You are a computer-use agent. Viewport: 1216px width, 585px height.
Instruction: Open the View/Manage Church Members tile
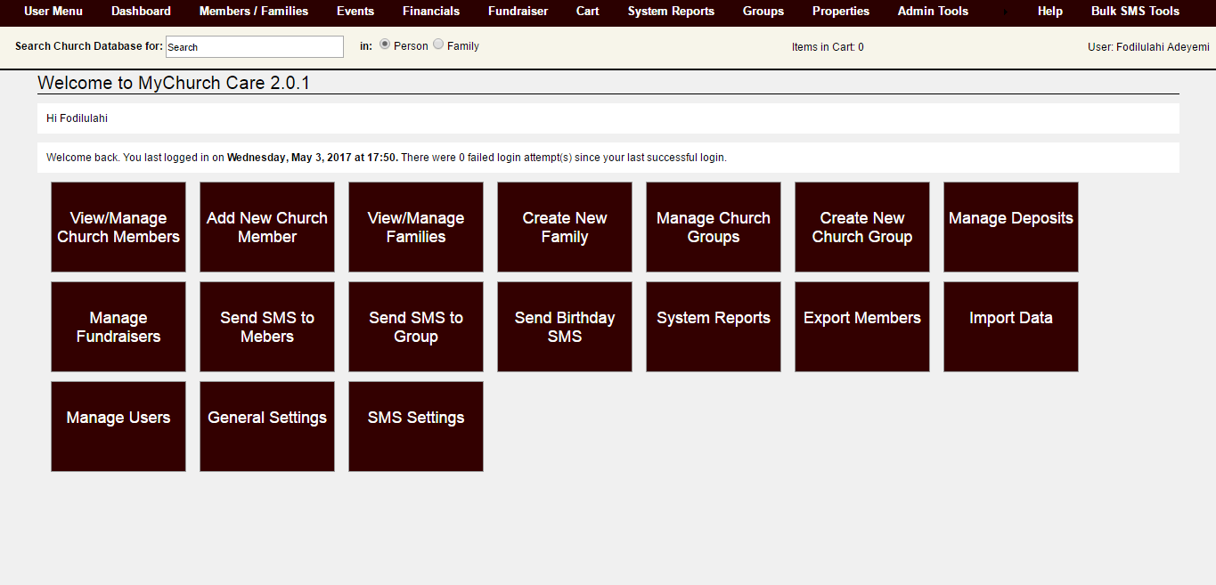pyautogui.click(x=118, y=227)
